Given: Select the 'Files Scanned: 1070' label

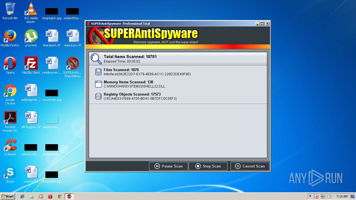Looking at the screenshot, I should point(121,70).
